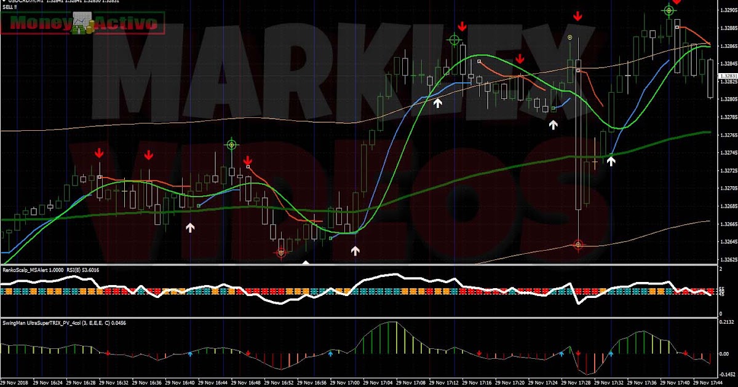Click price level 1.32865 on the axis
The height and width of the screenshot is (387, 738).
click(x=728, y=46)
